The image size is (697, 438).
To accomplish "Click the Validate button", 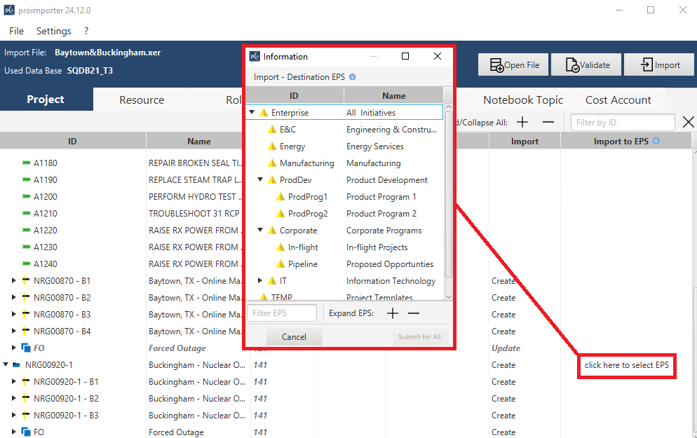I will [x=586, y=65].
